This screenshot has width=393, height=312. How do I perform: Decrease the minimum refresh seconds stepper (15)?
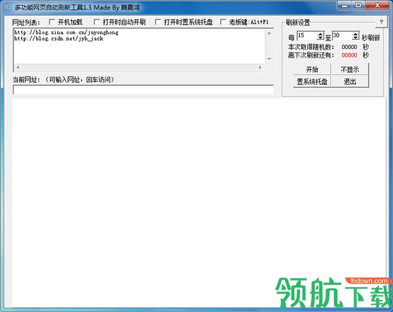point(320,38)
